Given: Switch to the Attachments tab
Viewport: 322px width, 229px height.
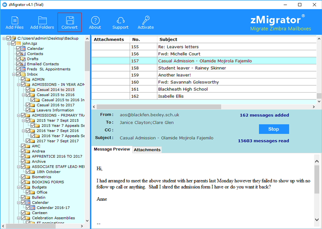Looking at the screenshot, I should coord(147,150).
